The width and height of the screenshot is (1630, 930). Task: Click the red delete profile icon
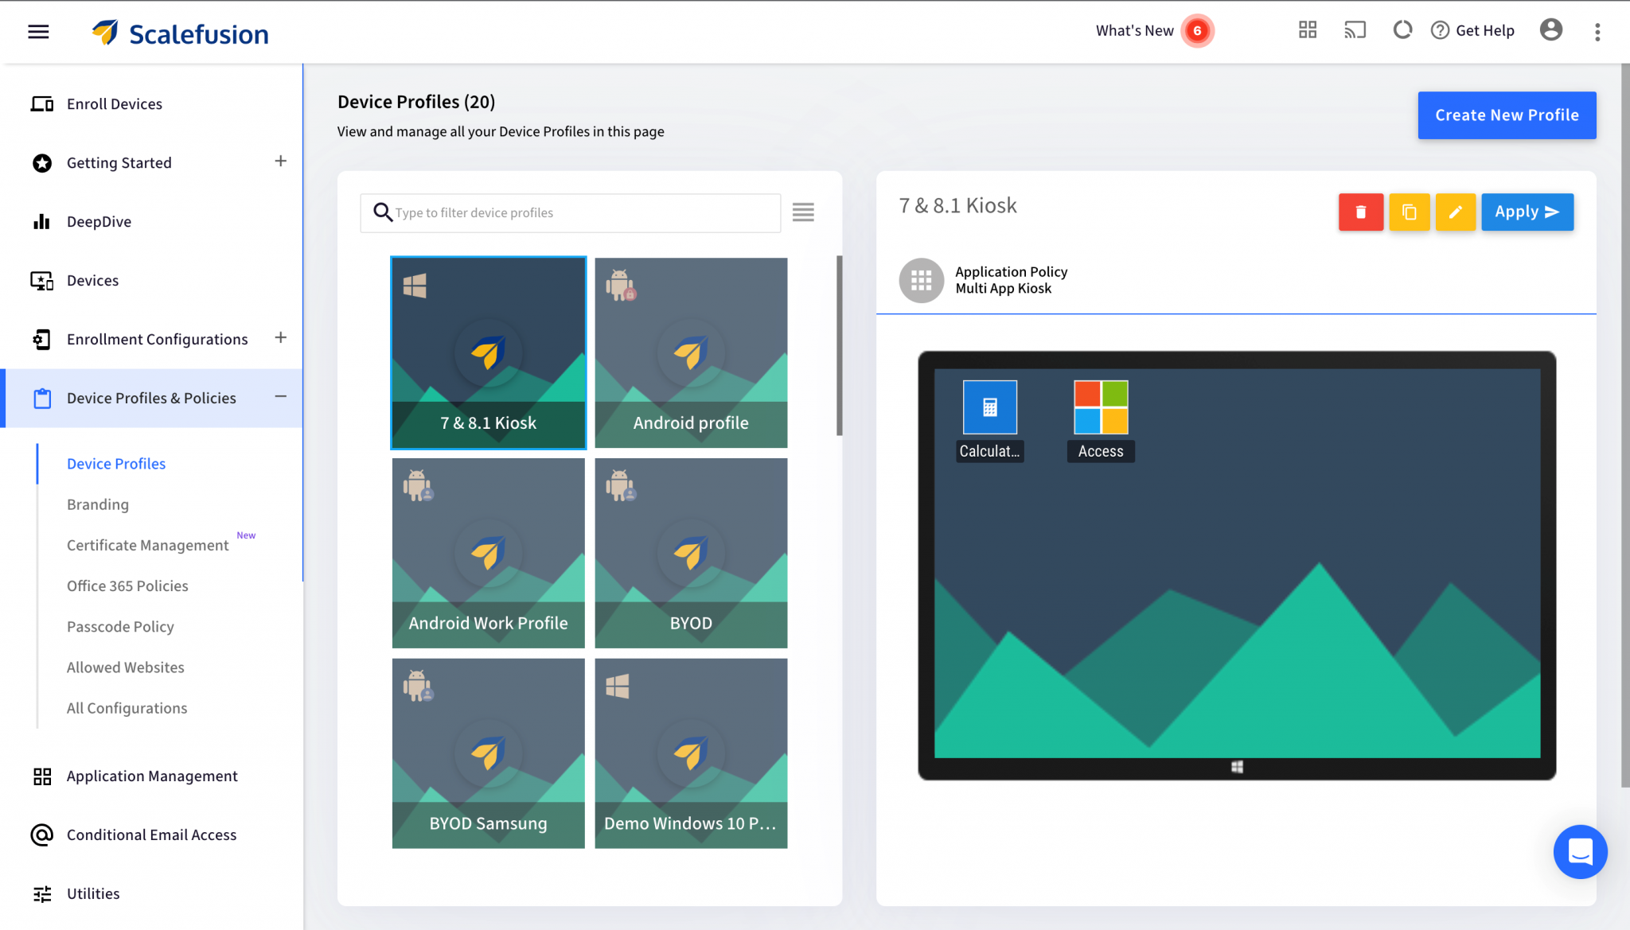[x=1360, y=212]
